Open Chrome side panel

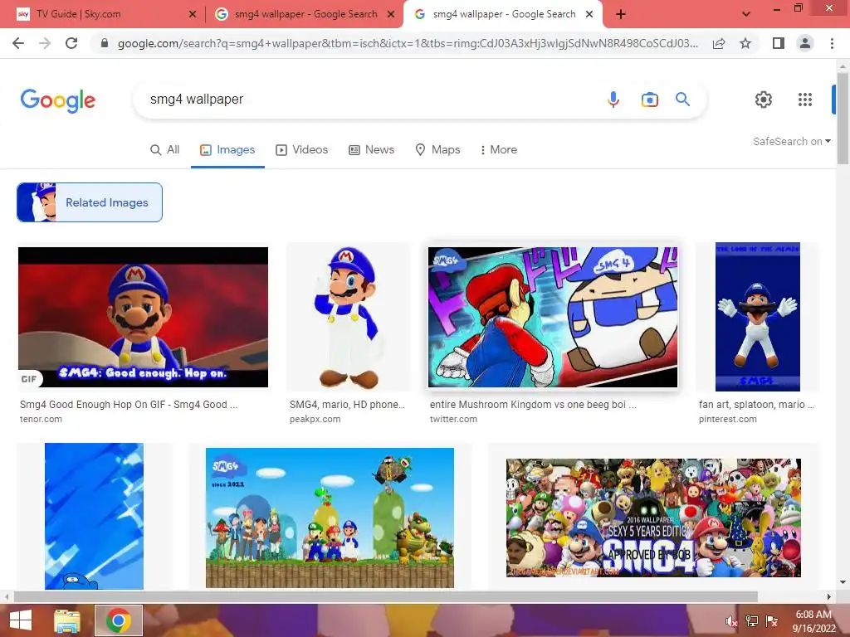coord(778,43)
